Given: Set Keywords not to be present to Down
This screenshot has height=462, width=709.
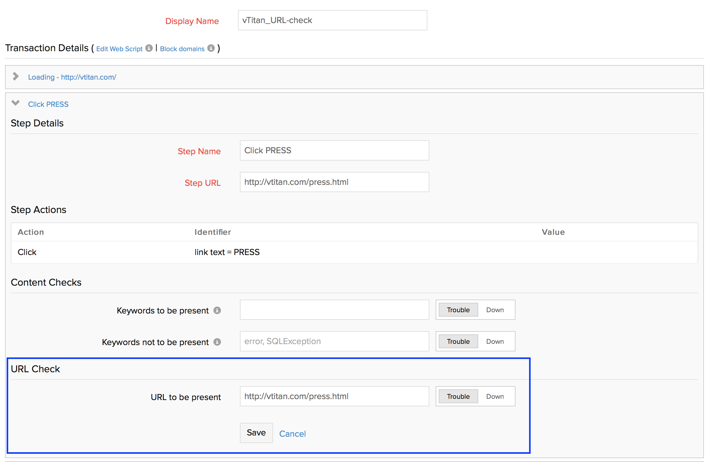Looking at the screenshot, I should coord(495,342).
